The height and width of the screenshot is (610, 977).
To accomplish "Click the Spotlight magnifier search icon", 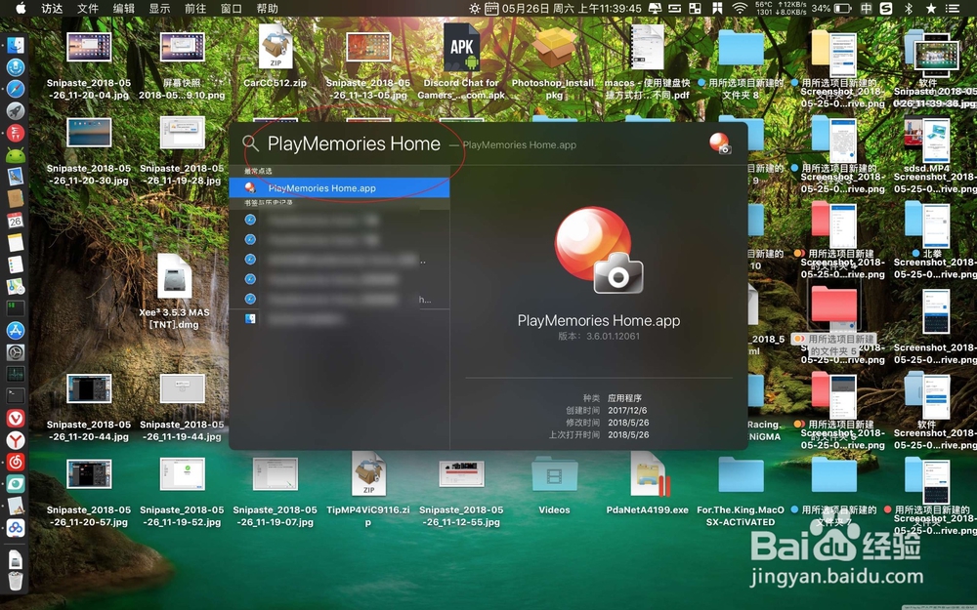I will point(250,143).
